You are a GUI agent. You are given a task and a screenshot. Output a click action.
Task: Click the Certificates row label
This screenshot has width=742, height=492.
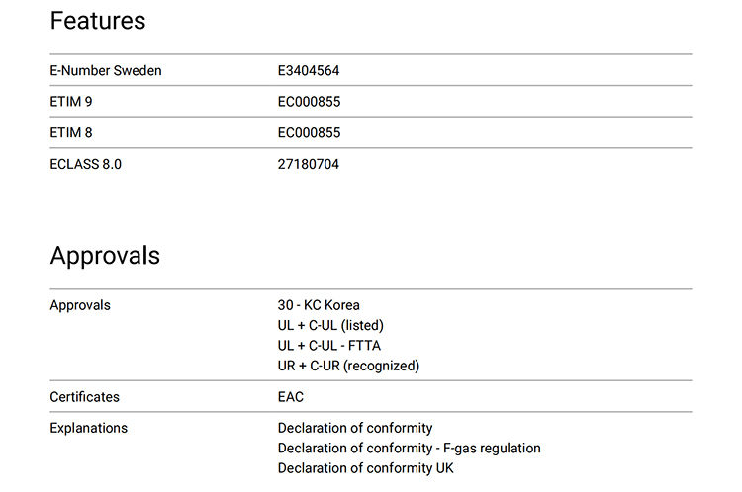(x=85, y=397)
